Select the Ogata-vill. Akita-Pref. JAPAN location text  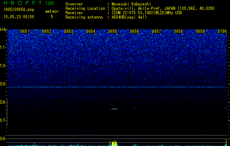tap(163, 8)
